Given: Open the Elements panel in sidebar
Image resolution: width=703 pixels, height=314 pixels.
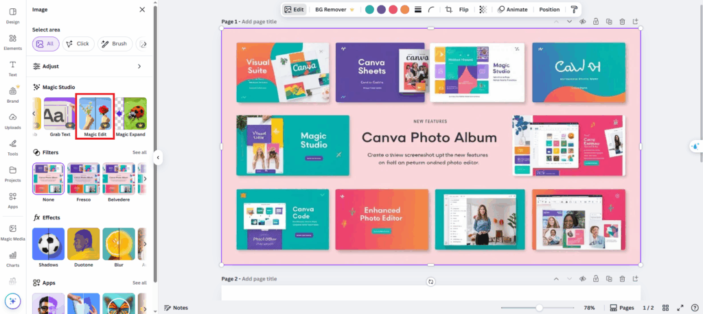Looking at the screenshot, I should pyautogui.click(x=12, y=42).
